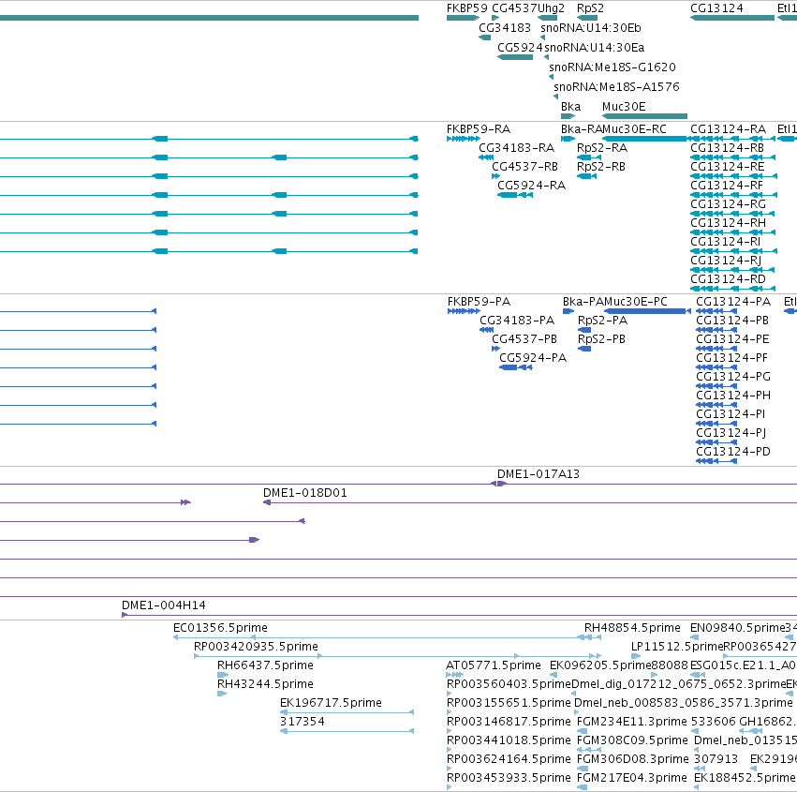Open the CG34183-RA transcript label
This screenshot has width=797, height=792.
[x=516, y=147]
